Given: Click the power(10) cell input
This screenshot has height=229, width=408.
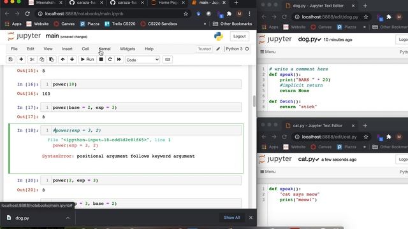Looking at the screenshot, I should coord(146,84).
